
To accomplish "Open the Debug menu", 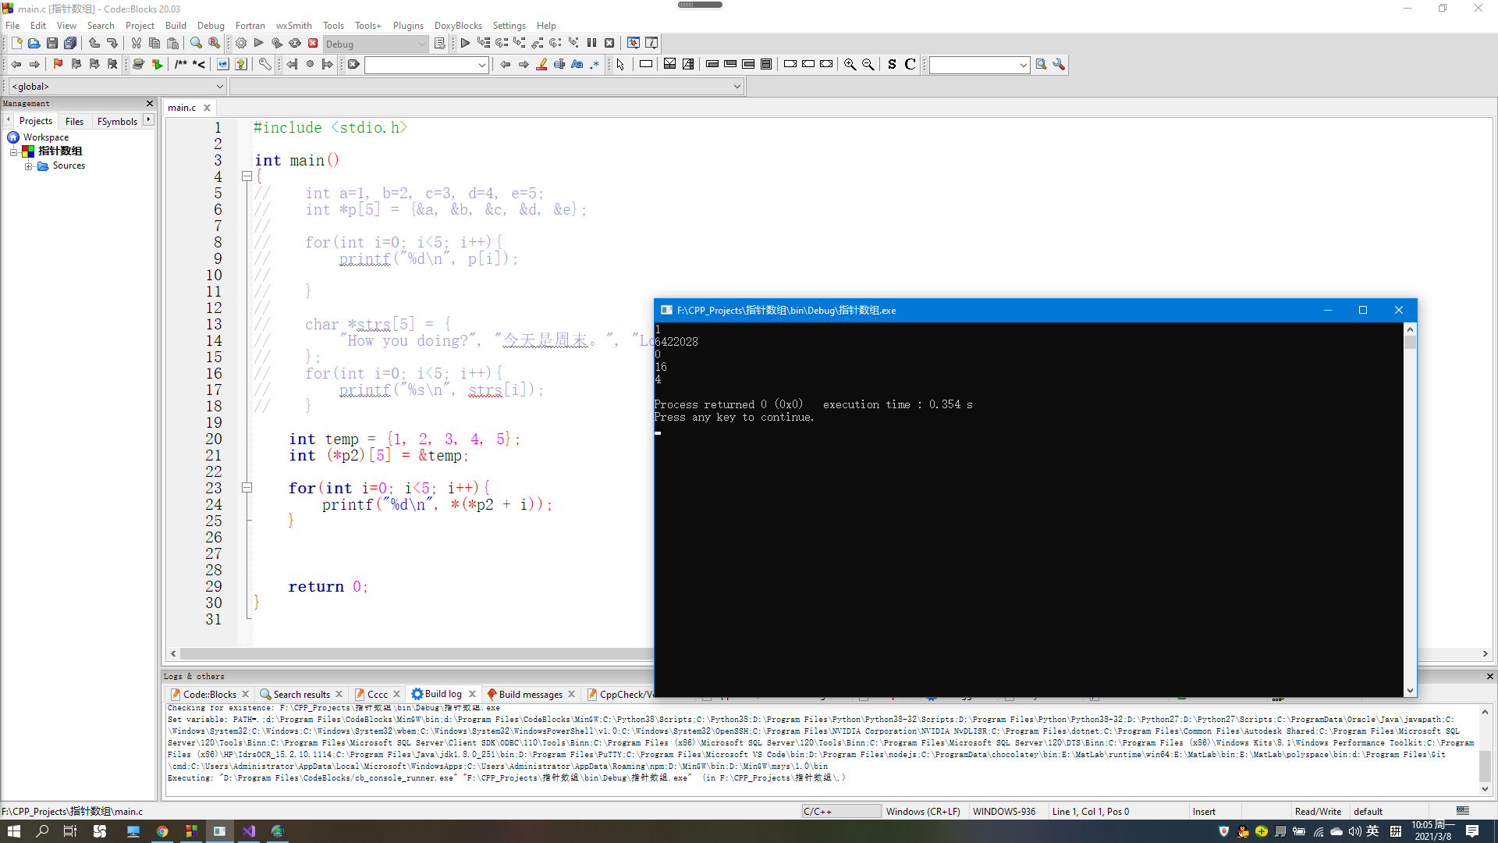I will tap(211, 26).
